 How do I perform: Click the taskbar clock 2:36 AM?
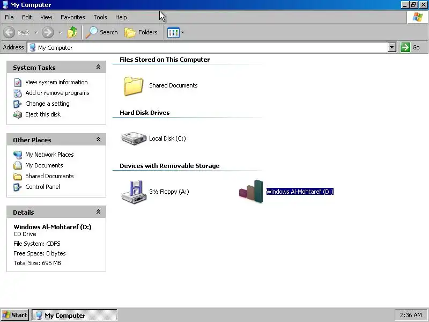tap(411, 315)
